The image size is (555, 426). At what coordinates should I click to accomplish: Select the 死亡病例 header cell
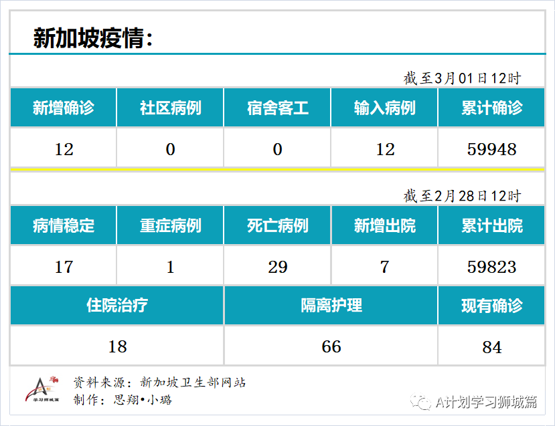276,225
